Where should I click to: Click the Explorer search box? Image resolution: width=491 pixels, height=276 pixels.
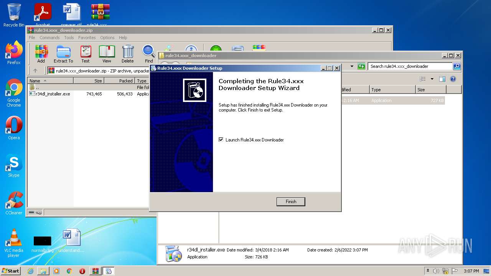410,66
